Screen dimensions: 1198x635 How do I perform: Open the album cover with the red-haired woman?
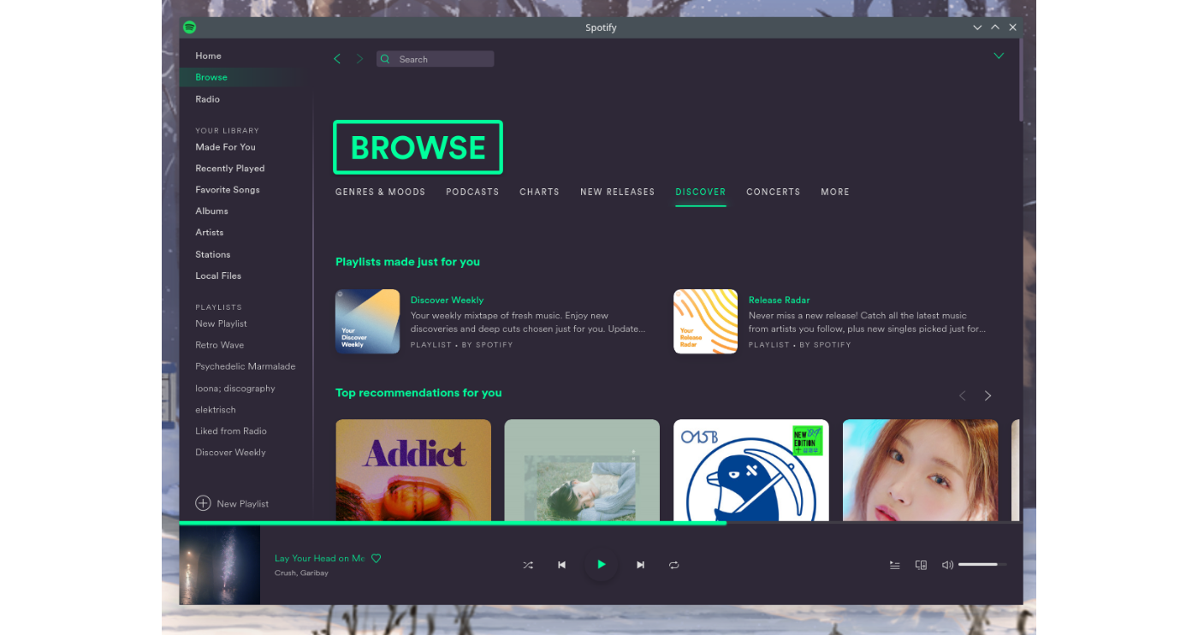[x=920, y=469]
